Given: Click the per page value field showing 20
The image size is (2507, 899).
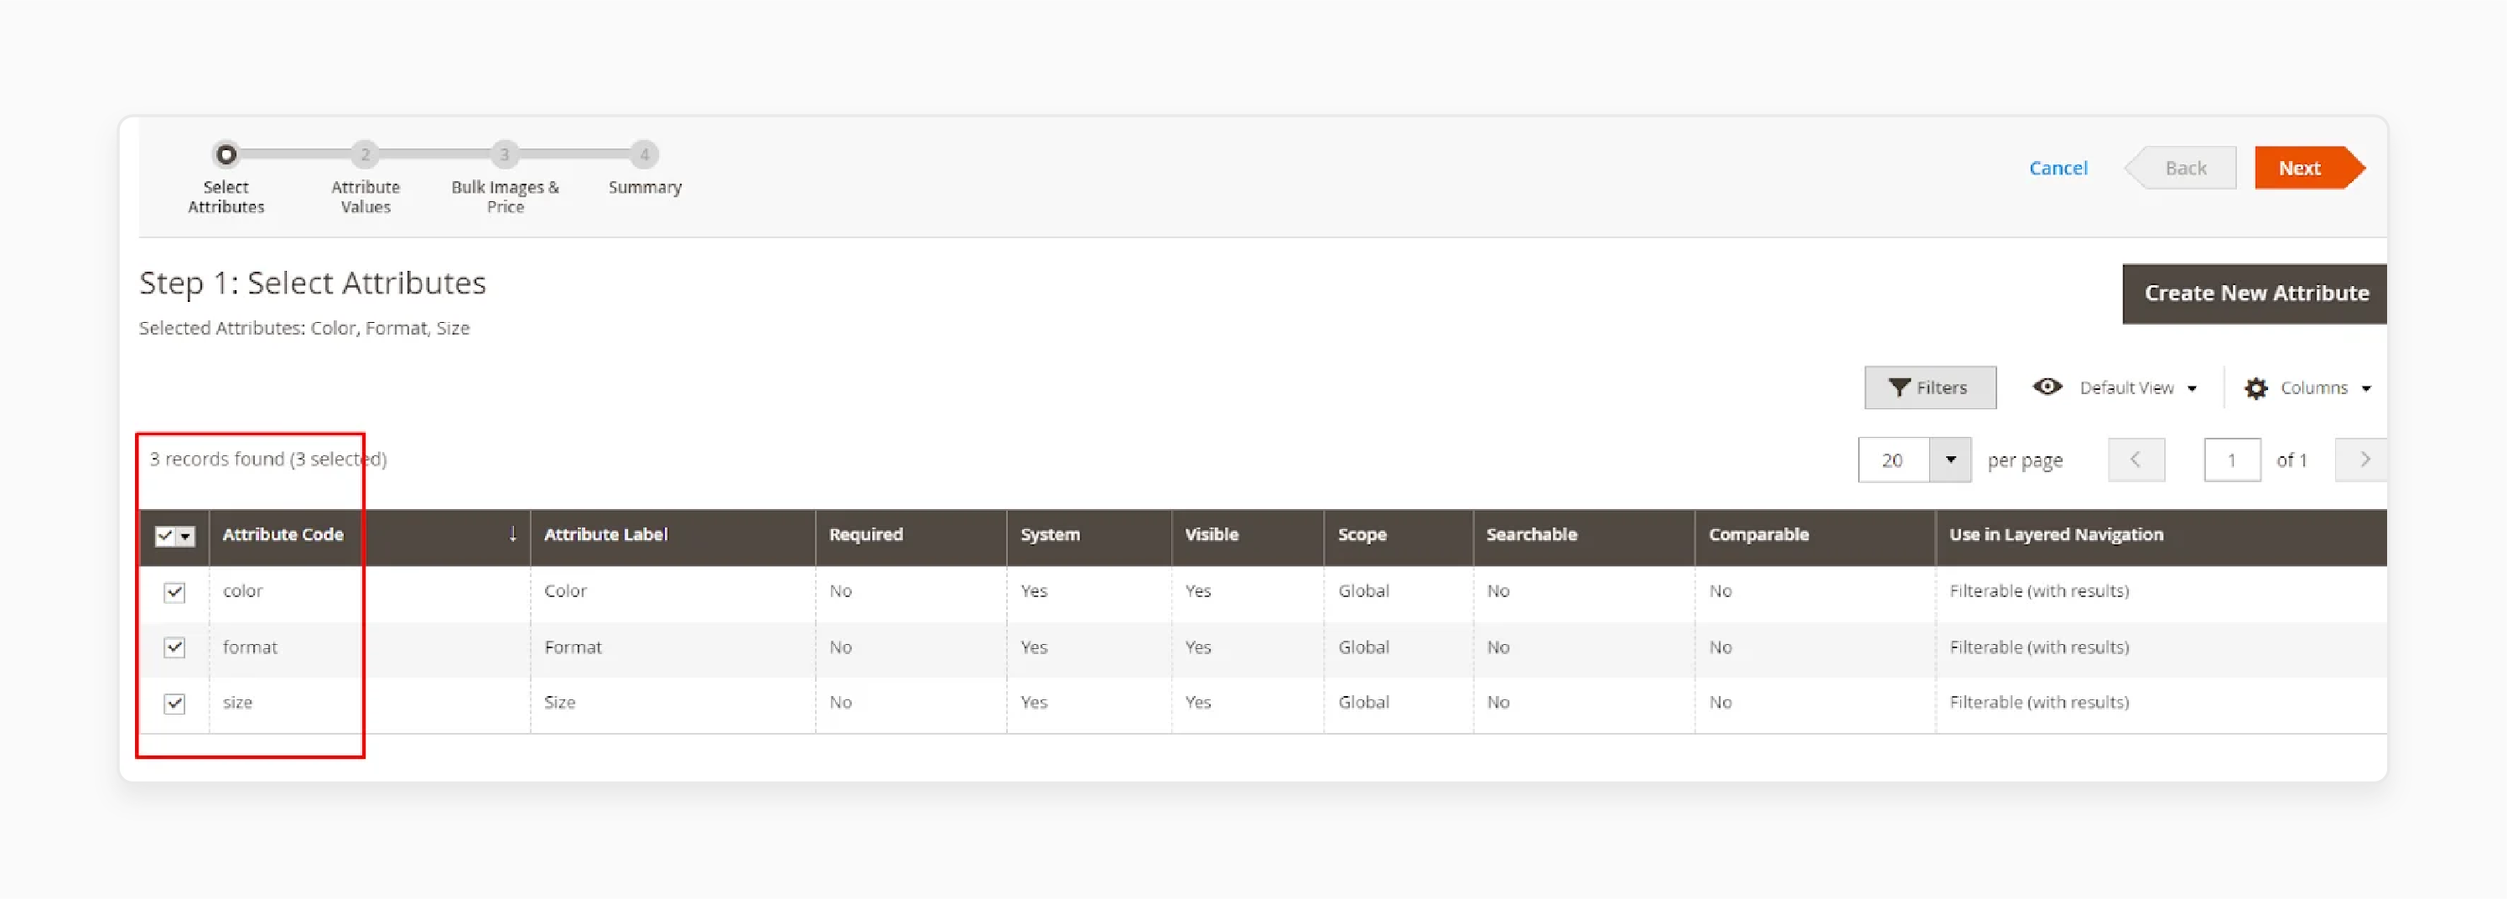Looking at the screenshot, I should 1894,460.
